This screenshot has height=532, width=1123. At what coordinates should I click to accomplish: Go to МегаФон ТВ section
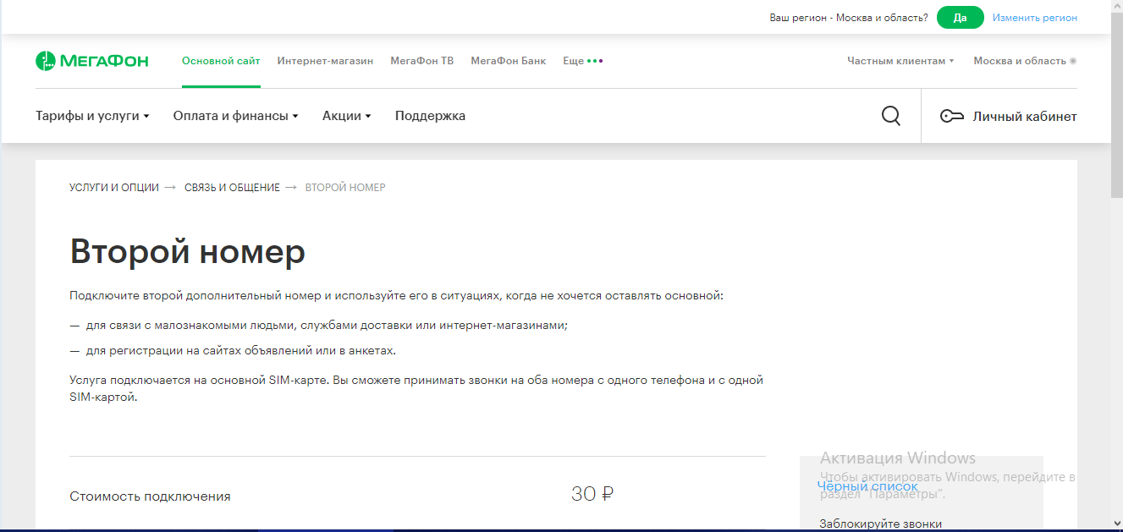[x=421, y=61]
